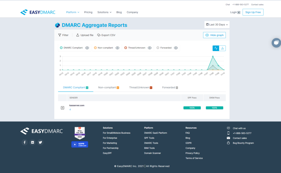The height and width of the screenshot is (173, 281).
Task: Click Hide graph button
Action: coord(214,35)
